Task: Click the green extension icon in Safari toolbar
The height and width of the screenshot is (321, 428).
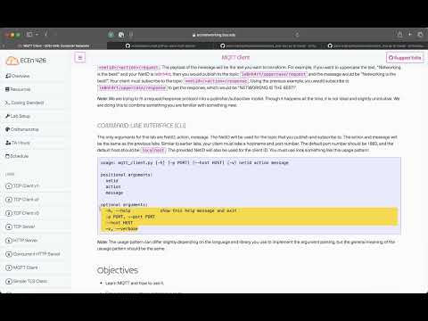Action: pyautogui.click(x=111, y=35)
